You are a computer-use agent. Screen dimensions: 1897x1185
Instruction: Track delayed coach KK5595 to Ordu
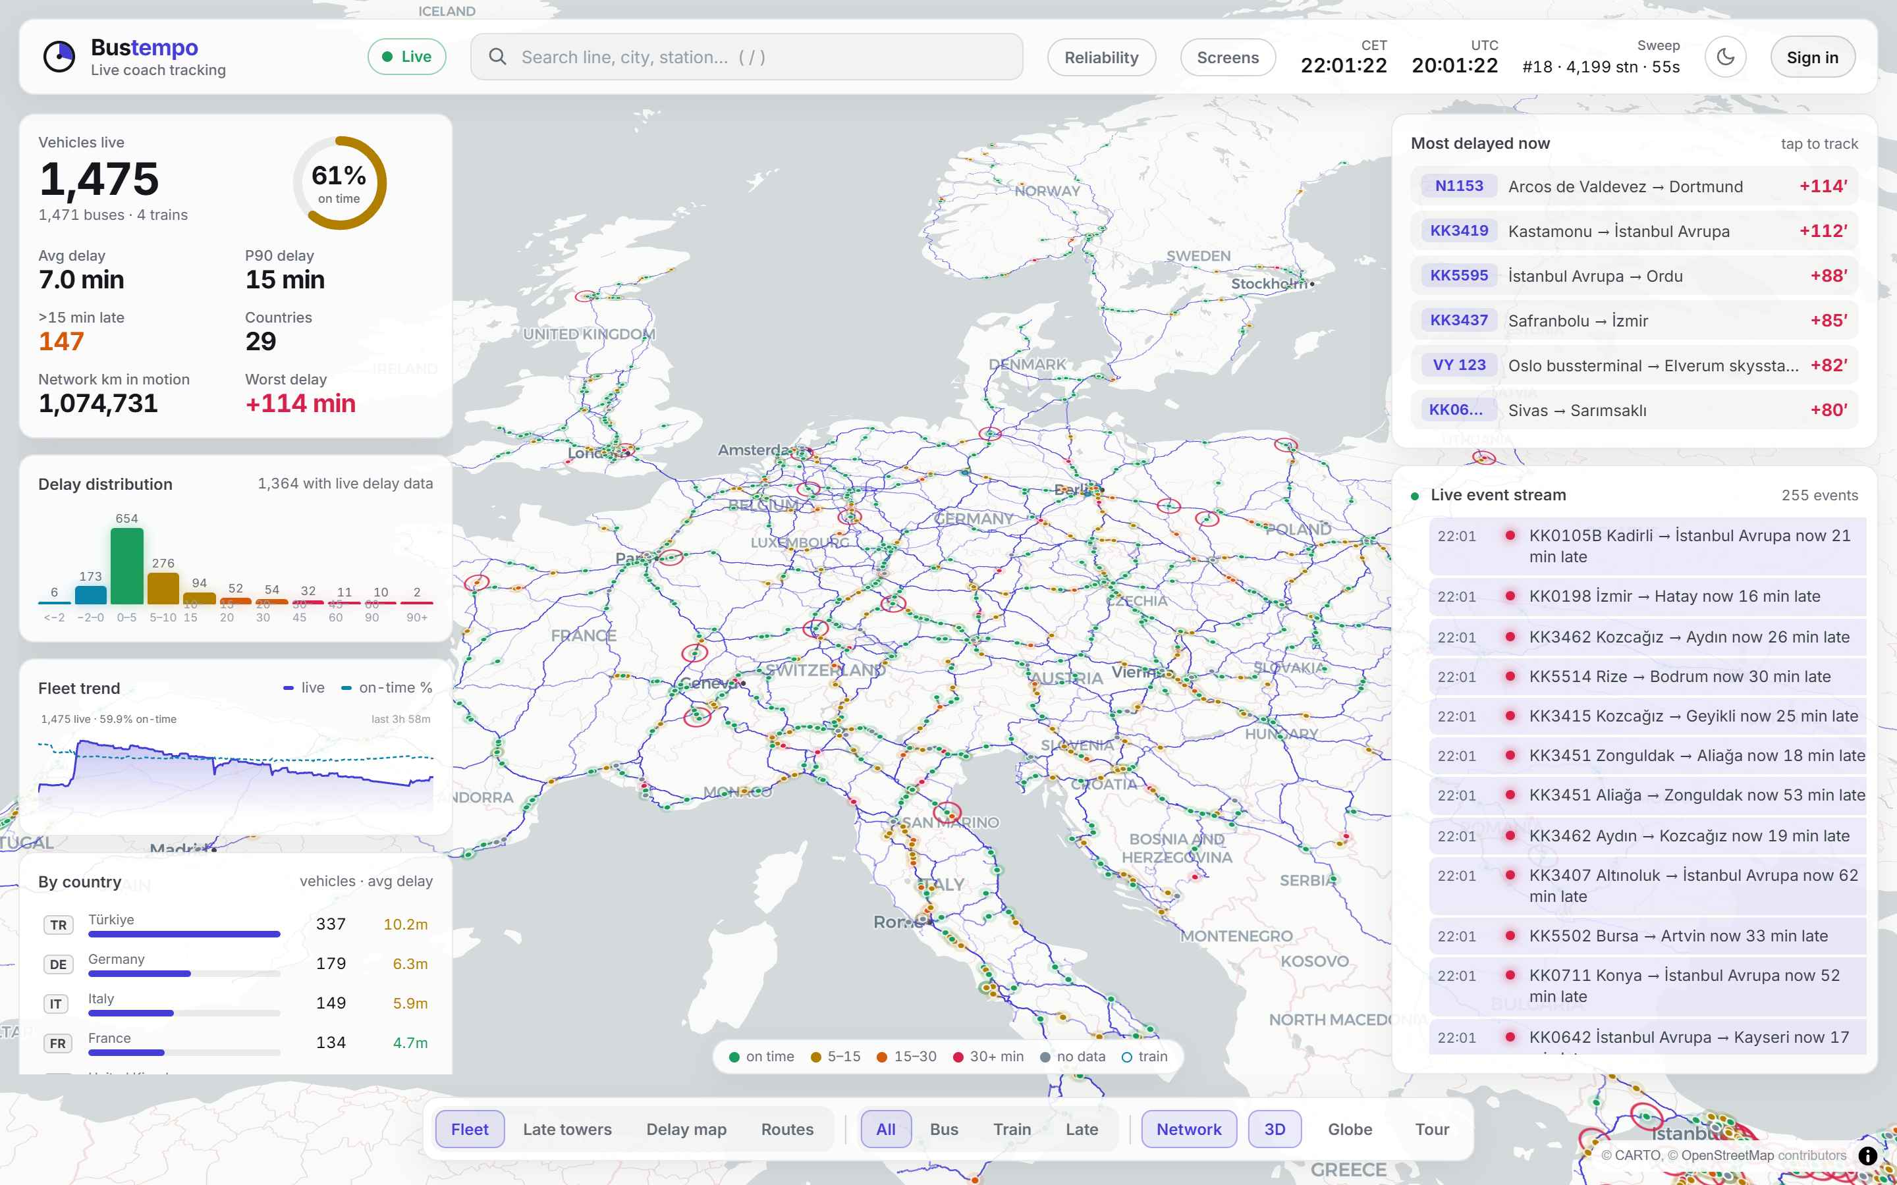pos(1634,276)
